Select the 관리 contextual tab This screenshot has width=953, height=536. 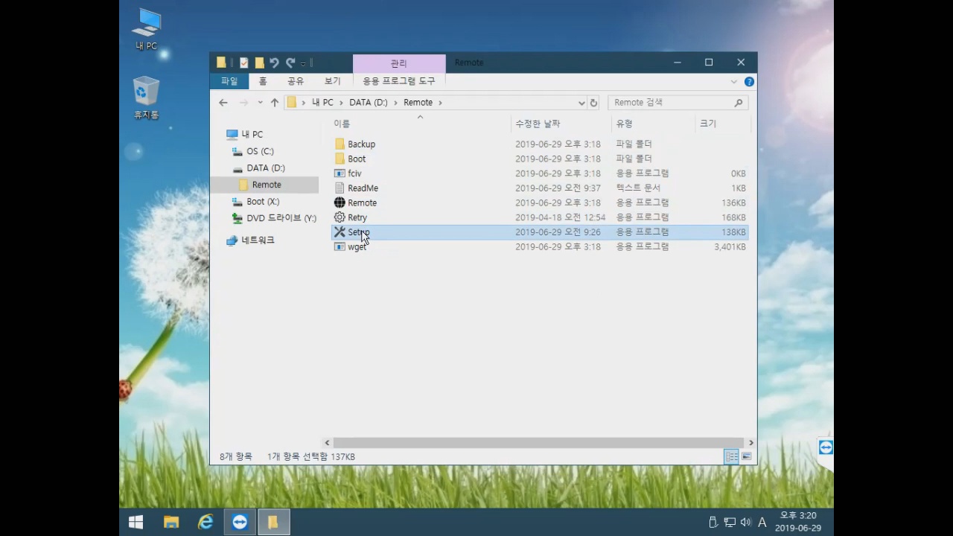tap(399, 63)
